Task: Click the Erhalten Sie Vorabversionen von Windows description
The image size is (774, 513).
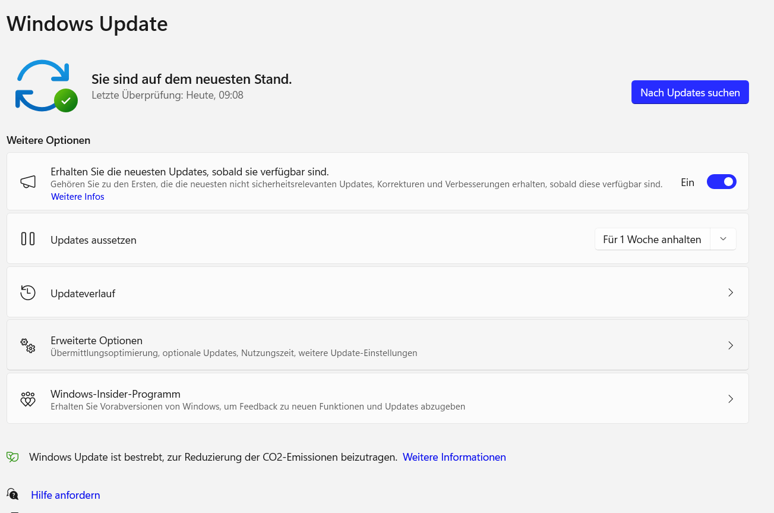Action: click(x=258, y=407)
